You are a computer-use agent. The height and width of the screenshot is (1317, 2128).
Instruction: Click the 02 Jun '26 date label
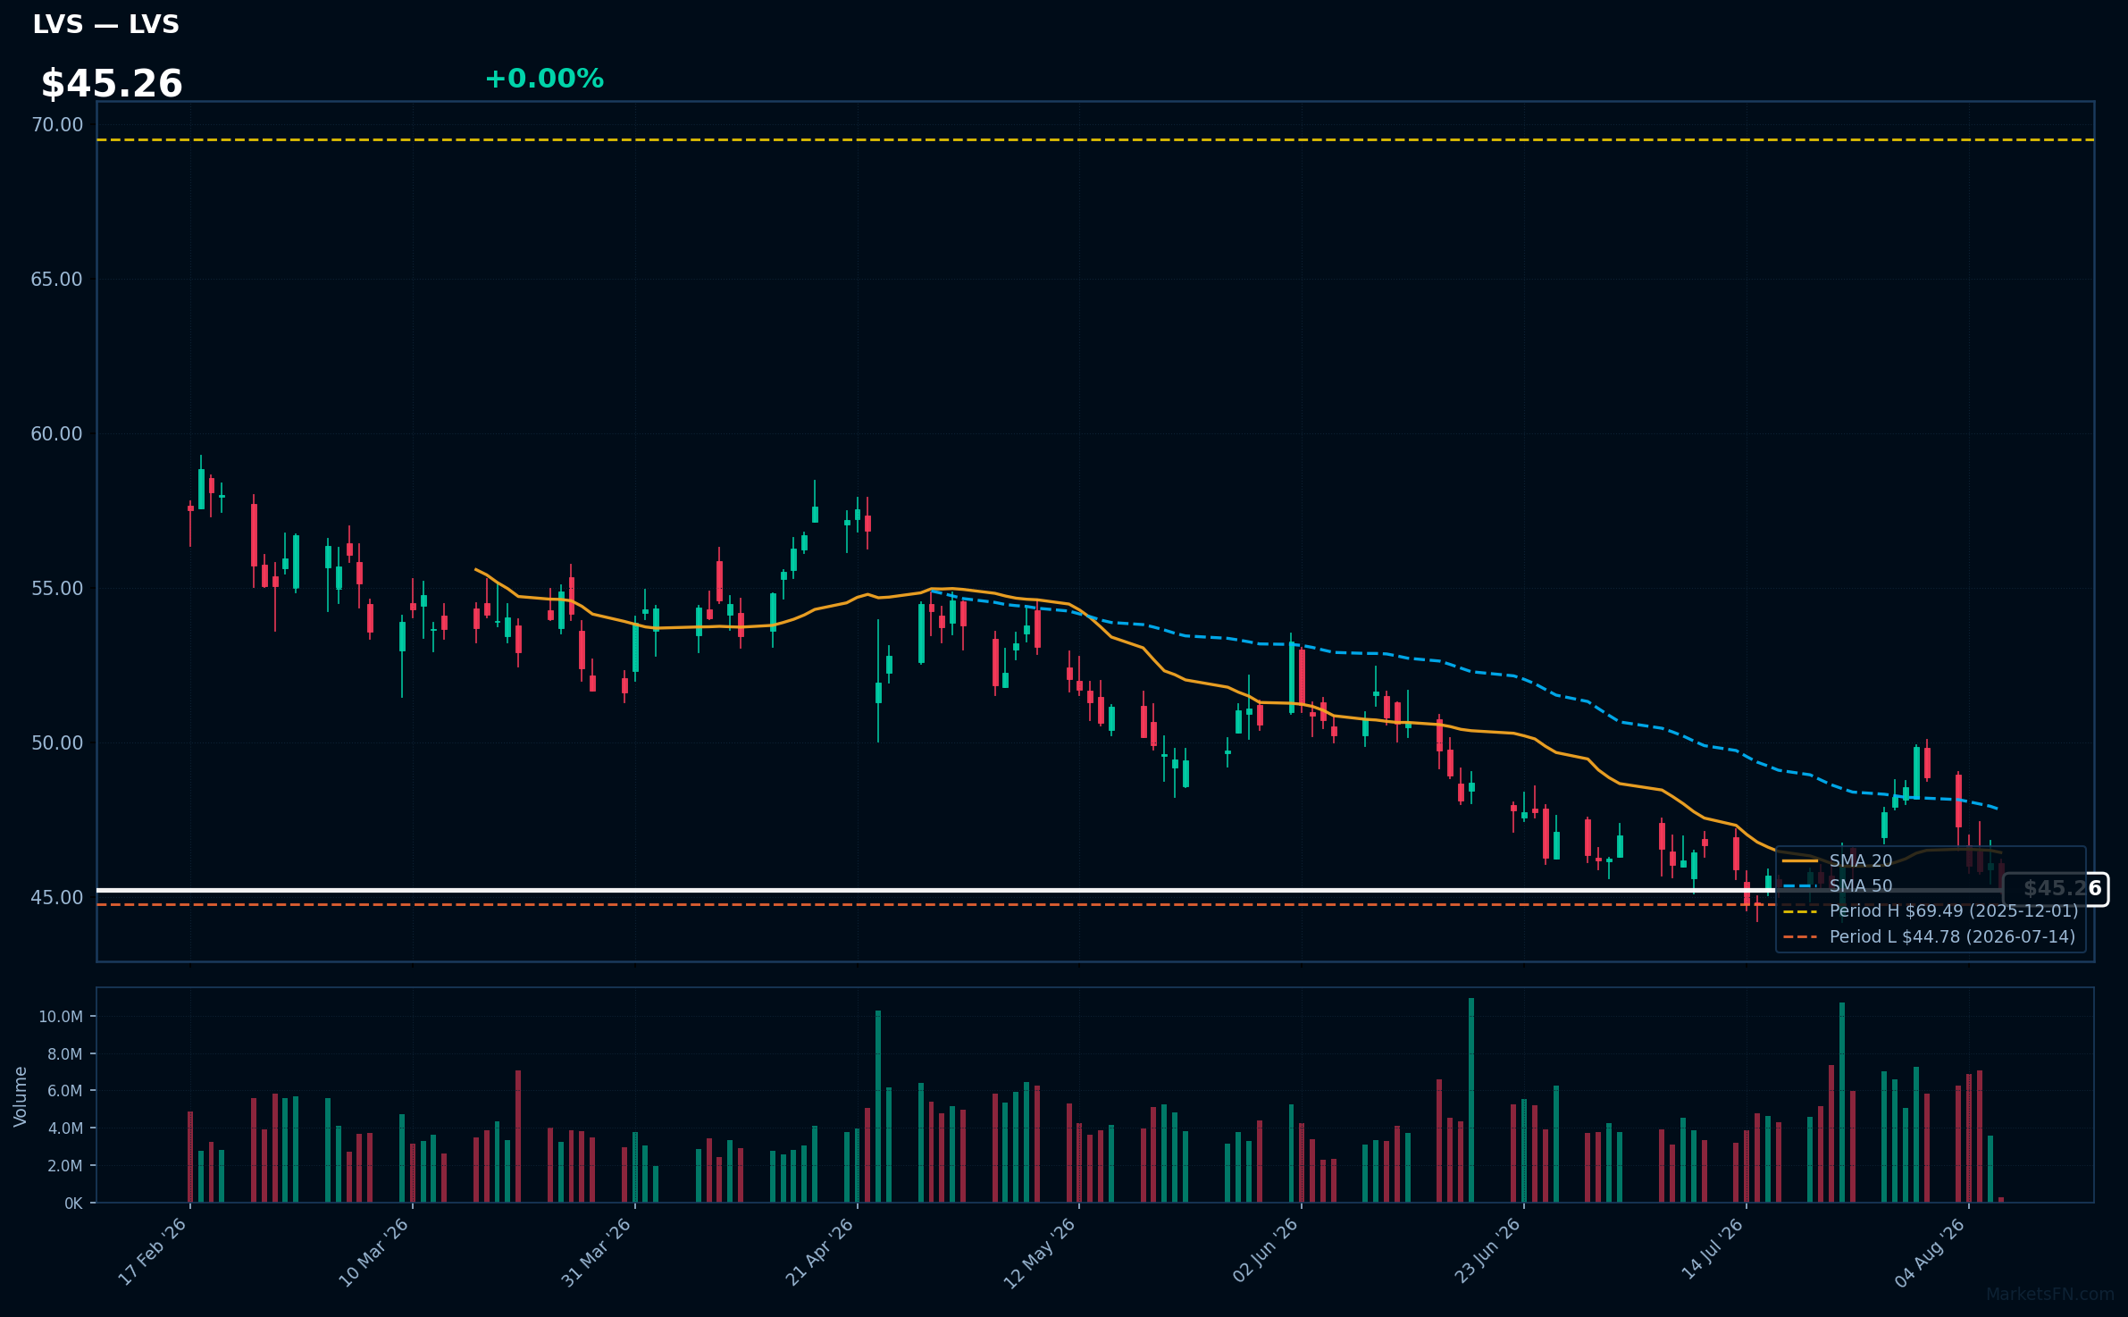[x=1265, y=1251]
